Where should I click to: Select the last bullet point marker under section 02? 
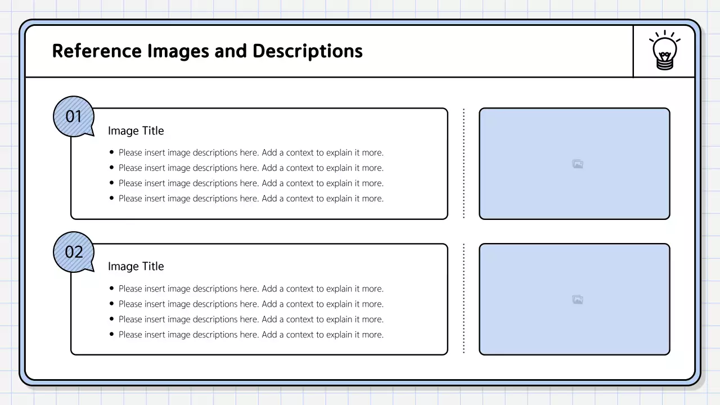(x=111, y=334)
